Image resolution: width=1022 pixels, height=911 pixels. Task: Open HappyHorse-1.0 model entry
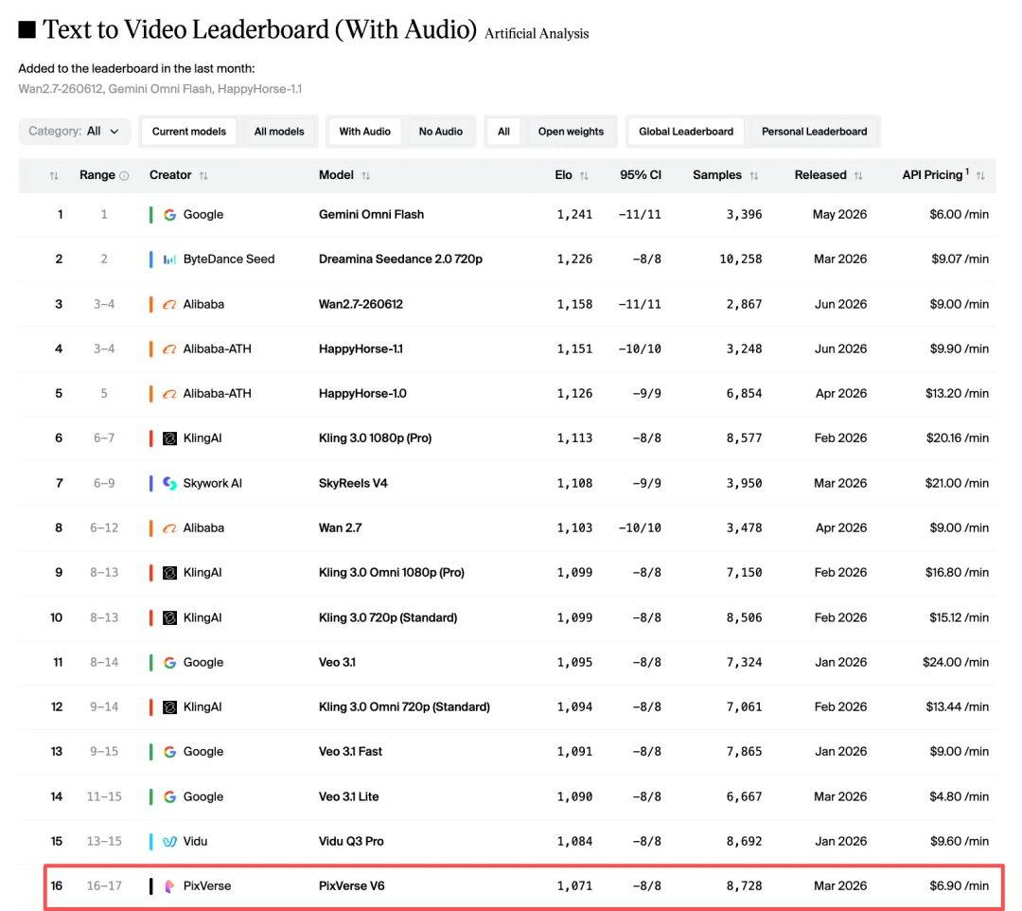pos(362,393)
